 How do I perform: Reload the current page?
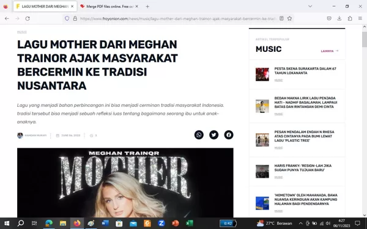coord(28,18)
